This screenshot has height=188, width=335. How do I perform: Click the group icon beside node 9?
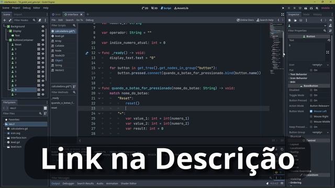pyautogui.click(x=39, y=90)
